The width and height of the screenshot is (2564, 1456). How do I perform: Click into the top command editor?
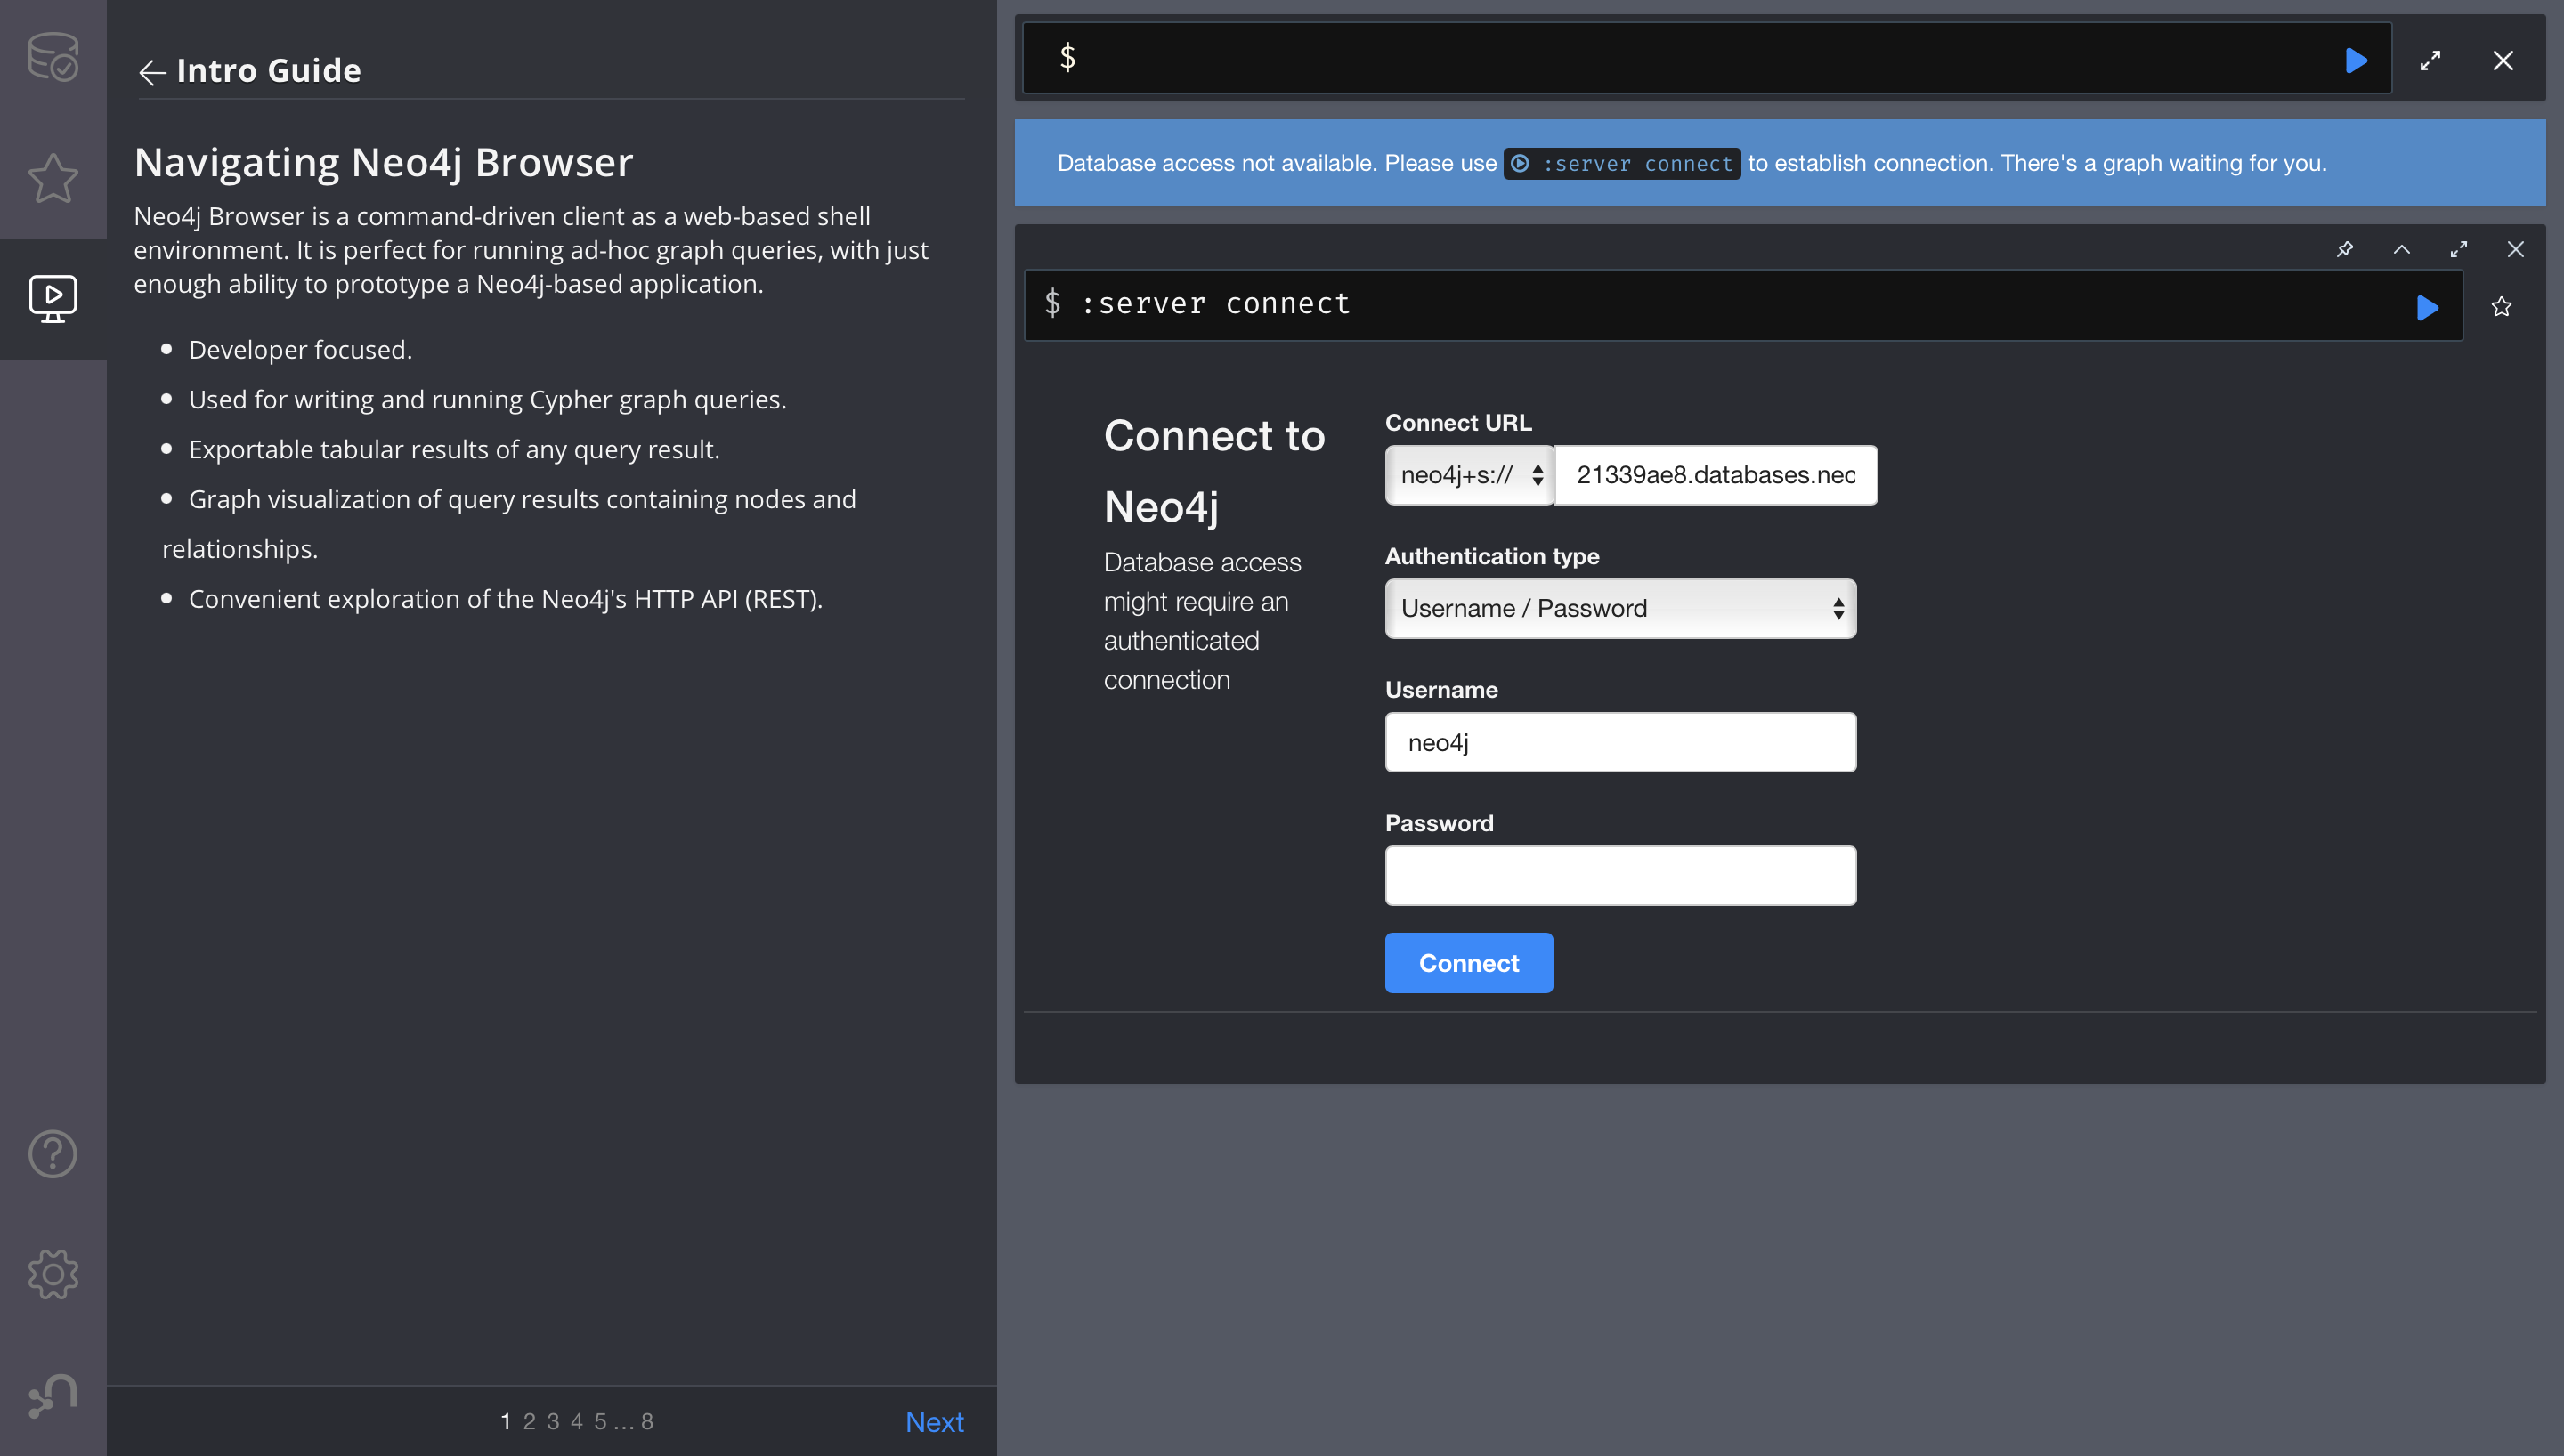click(x=1706, y=58)
